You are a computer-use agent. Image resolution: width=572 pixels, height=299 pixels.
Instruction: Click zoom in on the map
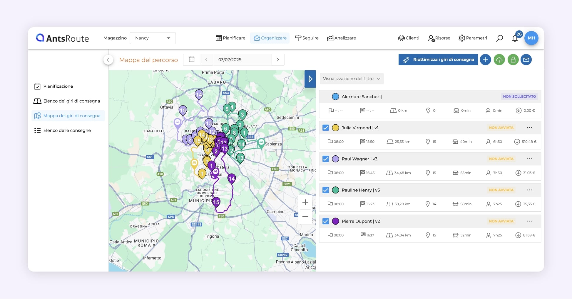click(x=305, y=202)
